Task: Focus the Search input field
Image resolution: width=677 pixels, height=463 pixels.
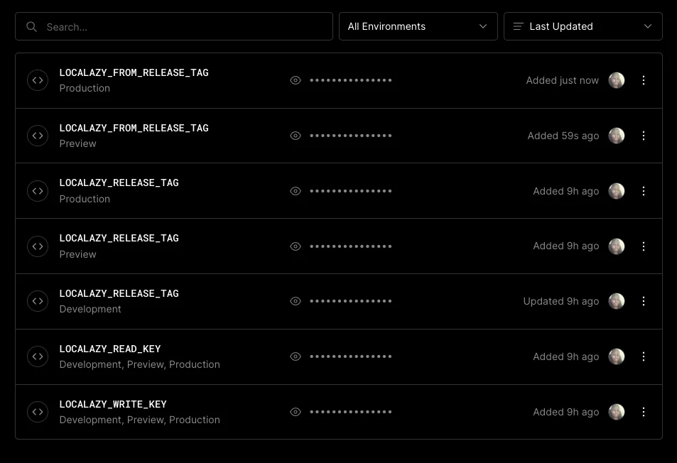Action: click(x=185, y=27)
